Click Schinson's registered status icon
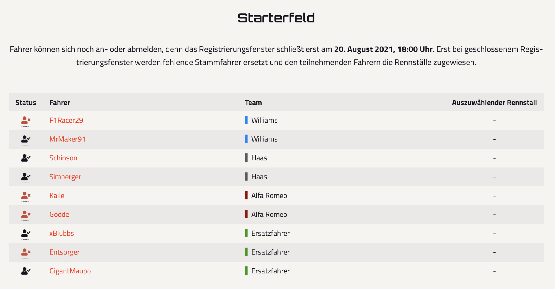 click(x=26, y=158)
